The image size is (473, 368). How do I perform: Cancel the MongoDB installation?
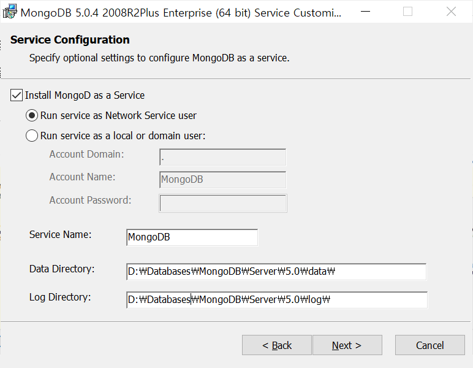point(430,345)
